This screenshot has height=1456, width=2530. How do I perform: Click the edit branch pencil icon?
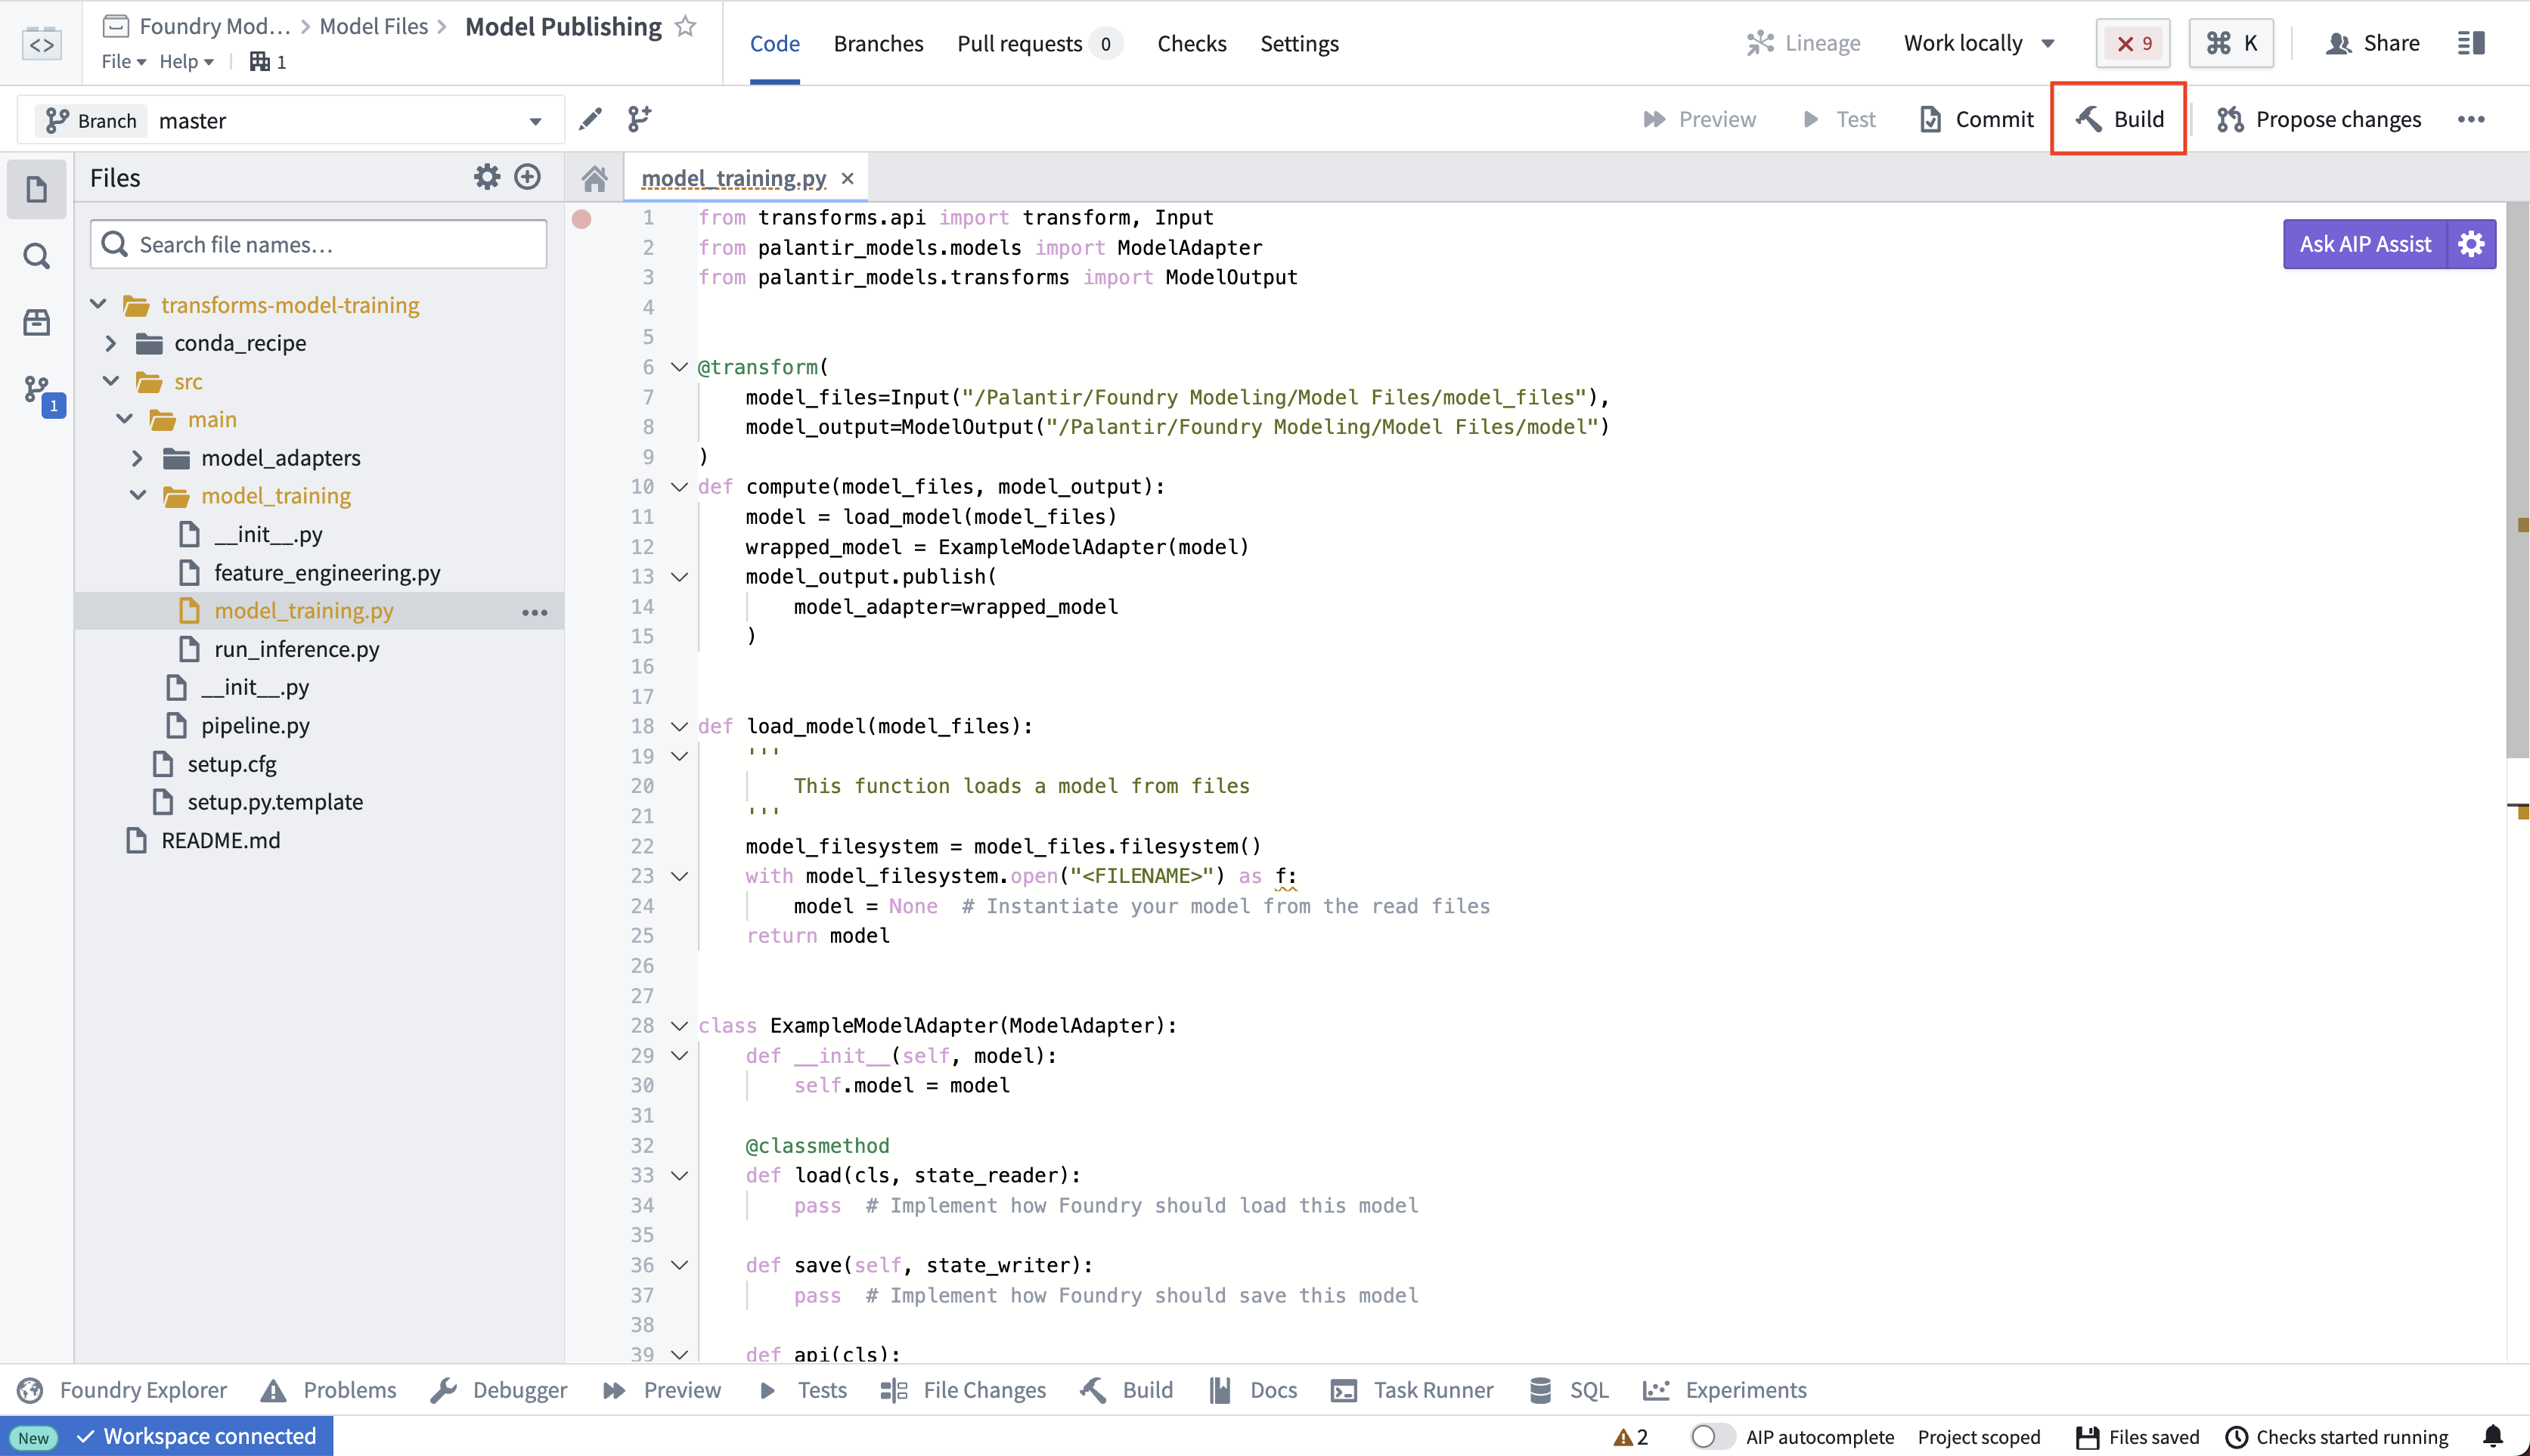(x=590, y=119)
